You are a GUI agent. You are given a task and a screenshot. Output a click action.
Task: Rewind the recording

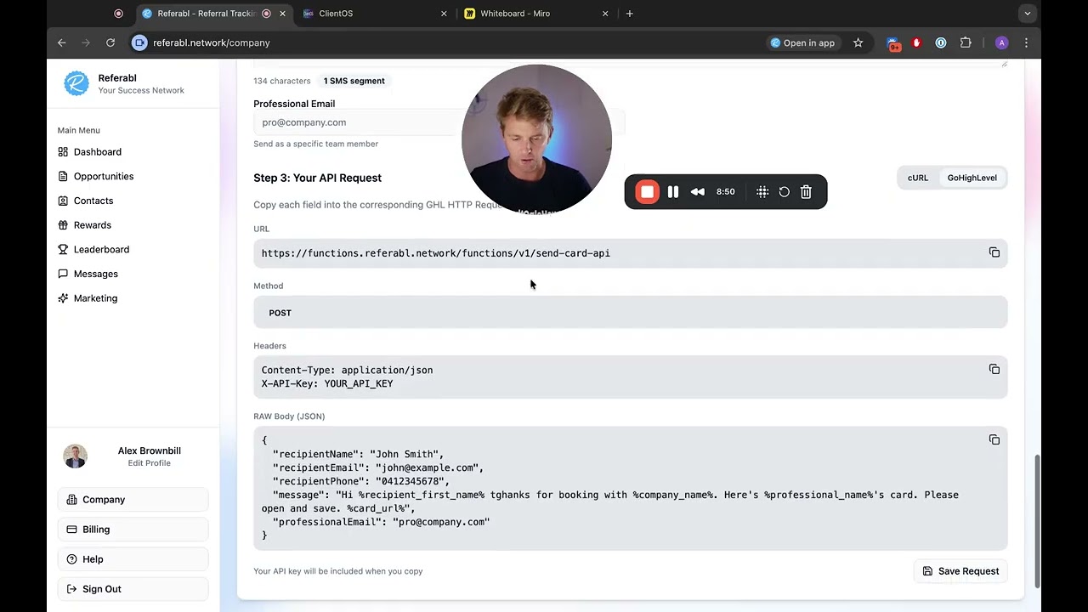698,192
